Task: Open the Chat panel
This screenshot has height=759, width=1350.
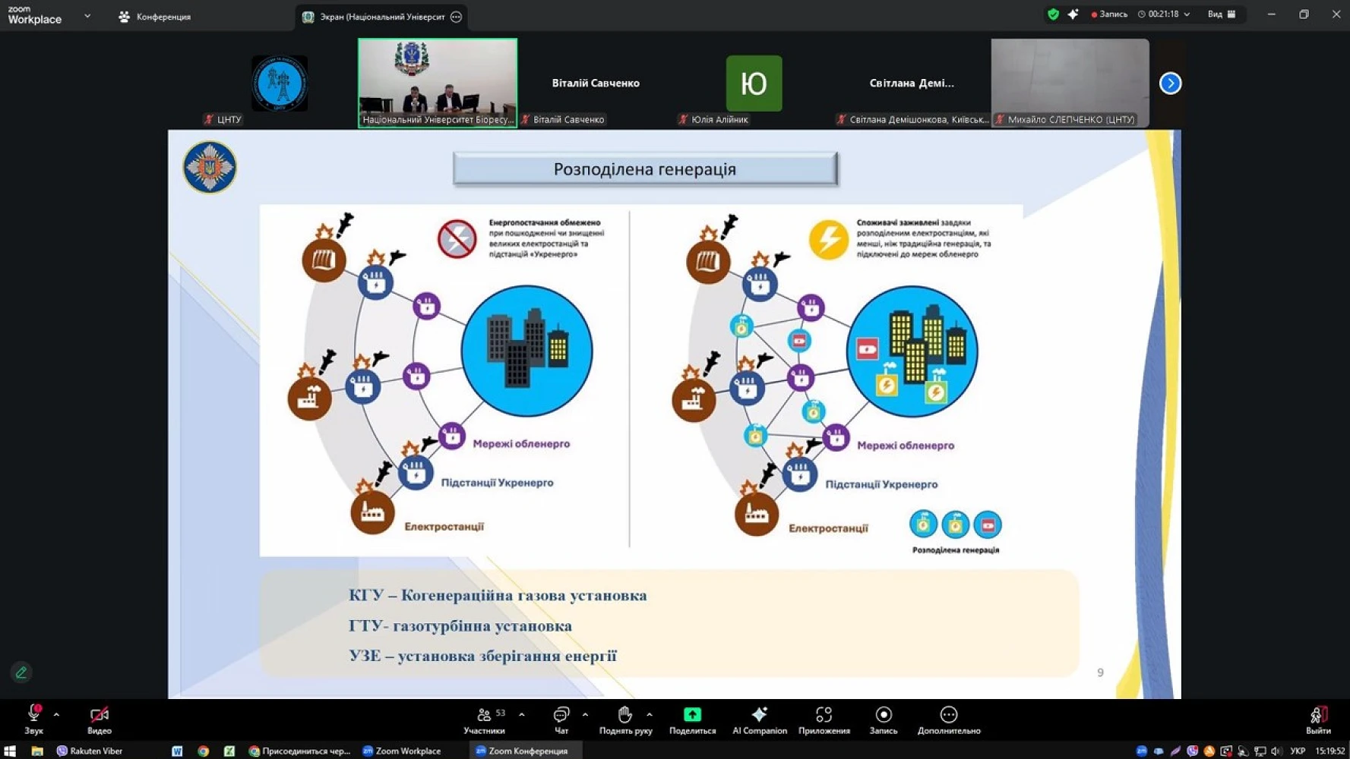Action: coord(561,720)
